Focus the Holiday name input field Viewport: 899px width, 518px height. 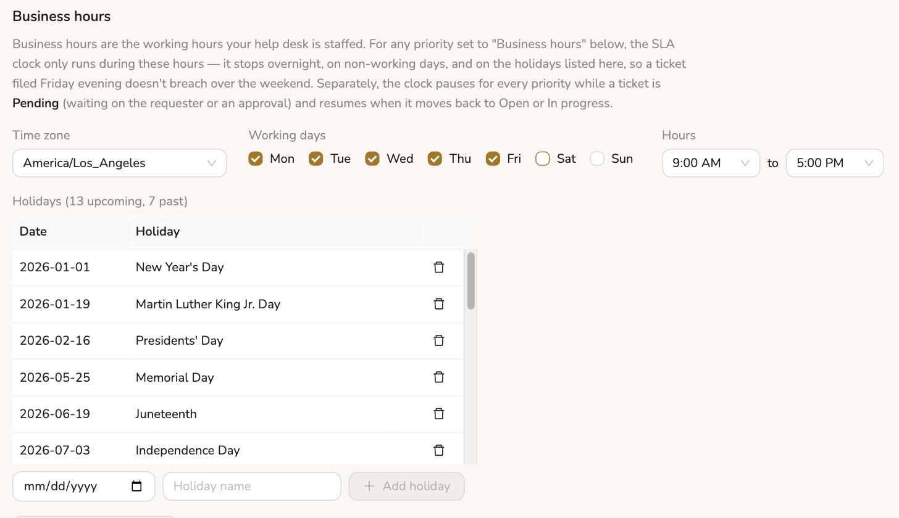[x=252, y=486]
